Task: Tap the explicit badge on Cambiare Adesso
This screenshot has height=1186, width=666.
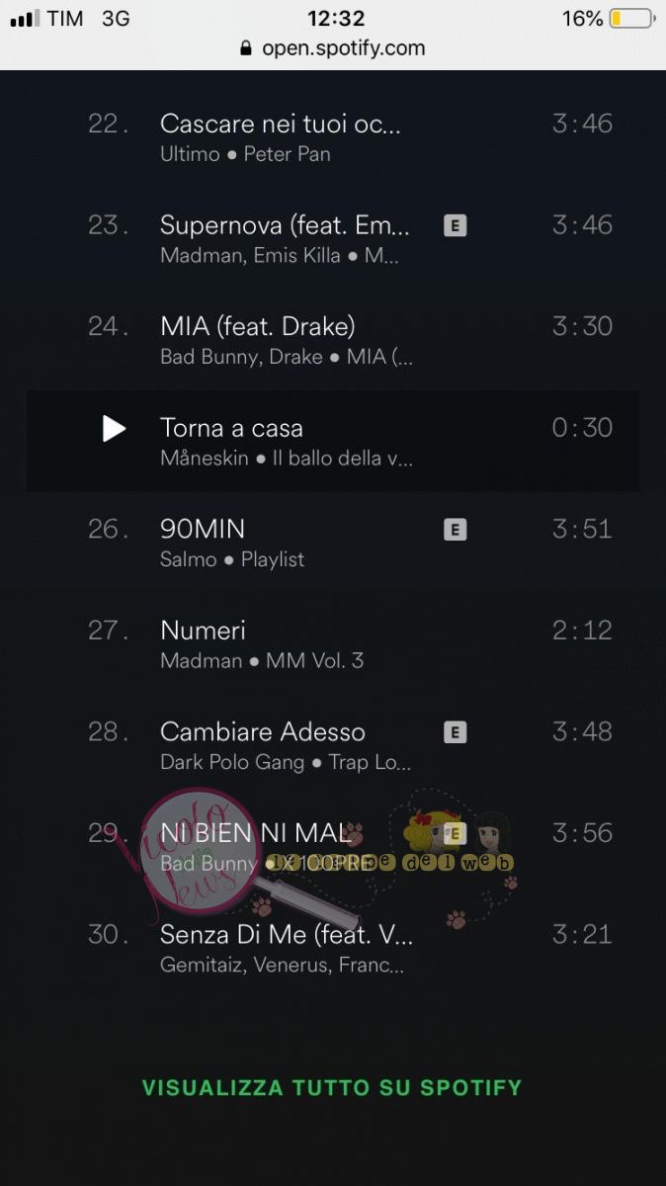Action: point(455,732)
